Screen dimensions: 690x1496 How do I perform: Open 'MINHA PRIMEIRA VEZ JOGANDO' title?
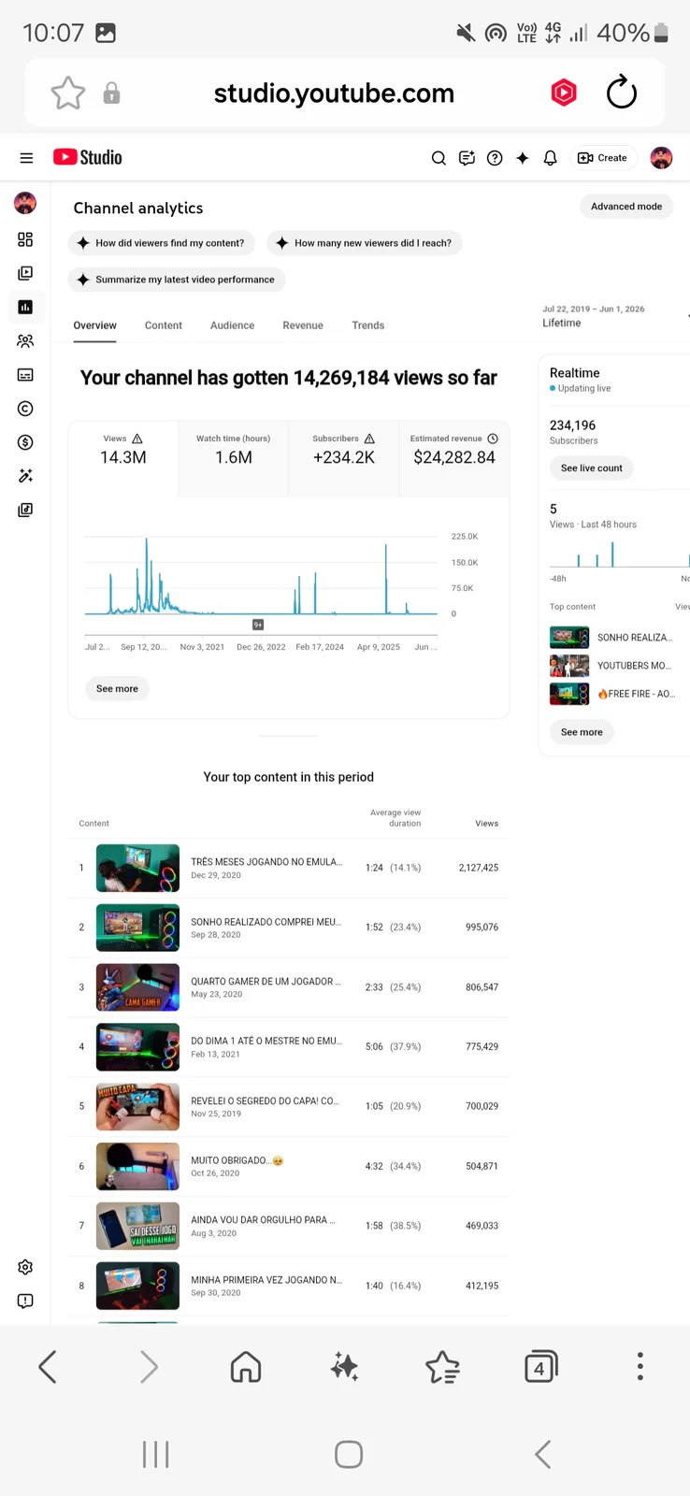pos(266,1280)
